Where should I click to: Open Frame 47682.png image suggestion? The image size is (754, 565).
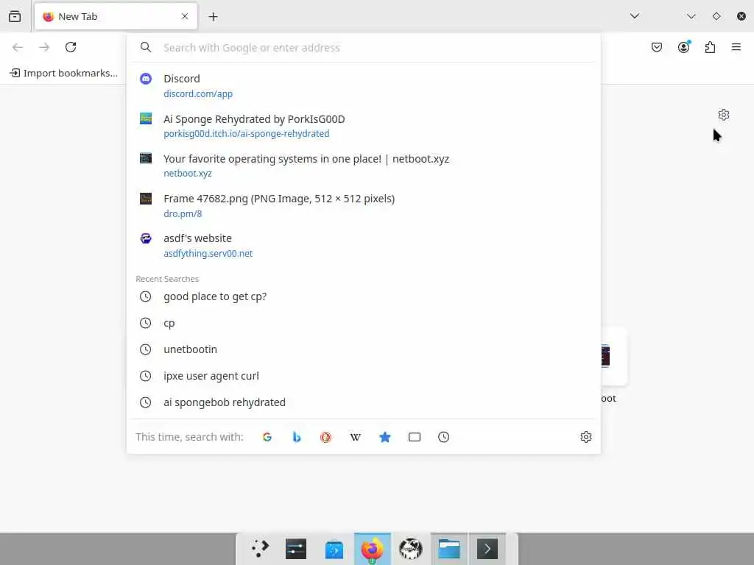(x=364, y=206)
